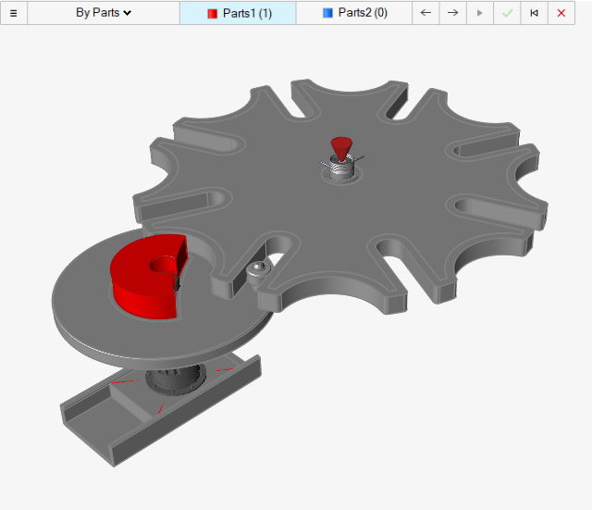Confirm selection with the green checkmark
This screenshot has width=592, height=510.
tap(507, 13)
